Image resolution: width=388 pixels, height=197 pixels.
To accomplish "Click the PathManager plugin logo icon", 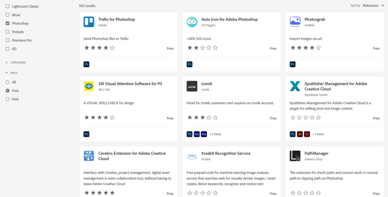I will pyautogui.click(x=295, y=156).
